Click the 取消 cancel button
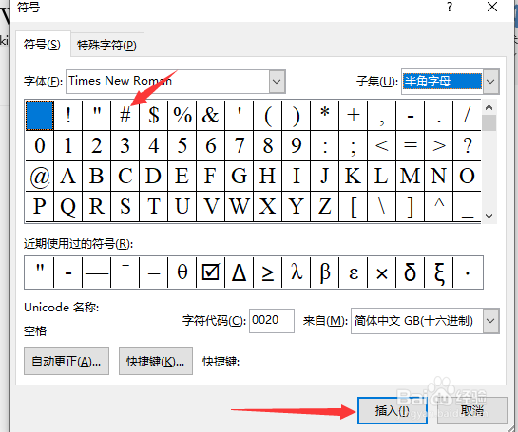Viewport: 518px width, 432px height. [472, 410]
